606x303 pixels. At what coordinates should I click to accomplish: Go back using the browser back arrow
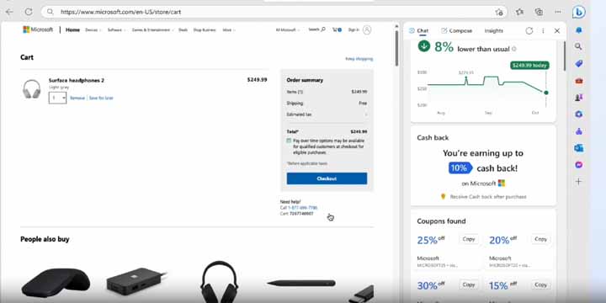(x=9, y=12)
